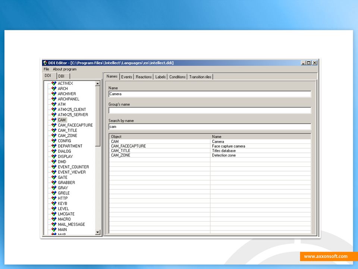Open the Transition rules tab
The height and width of the screenshot is (269, 358).
click(x=200, y=77)
